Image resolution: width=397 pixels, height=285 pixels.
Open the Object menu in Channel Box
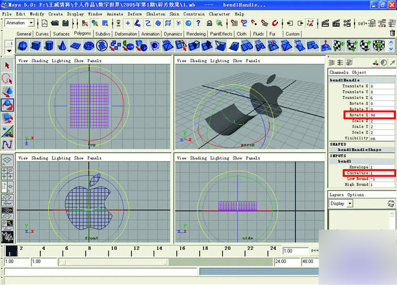tap(359, 72)
